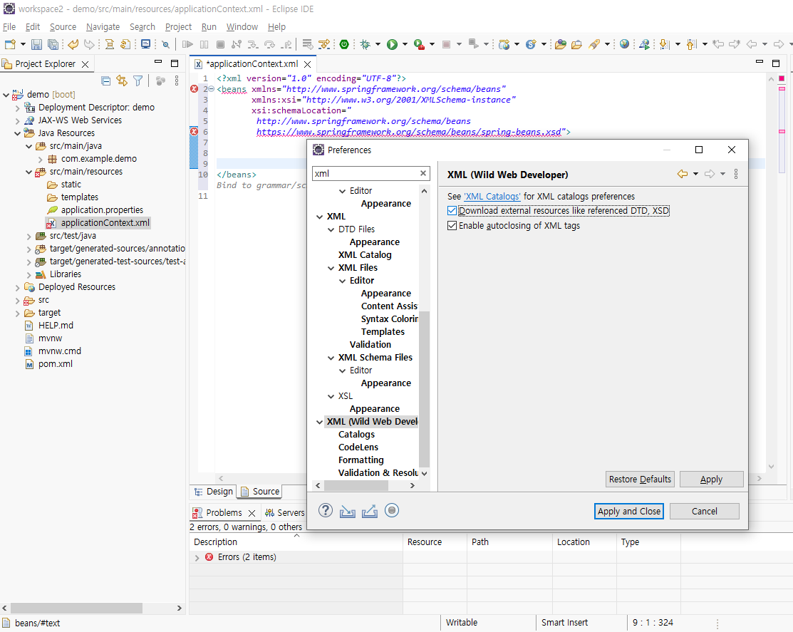Toggle Download external resources checkbox
This screenshot has height=632, width=793.
click(452, 211)
